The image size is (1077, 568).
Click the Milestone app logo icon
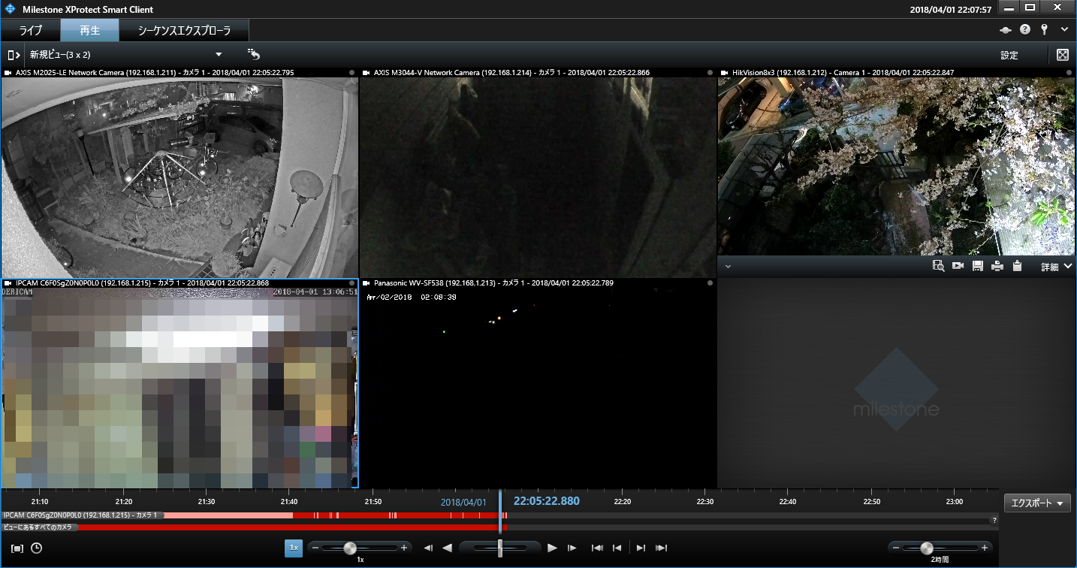[10, 9]
